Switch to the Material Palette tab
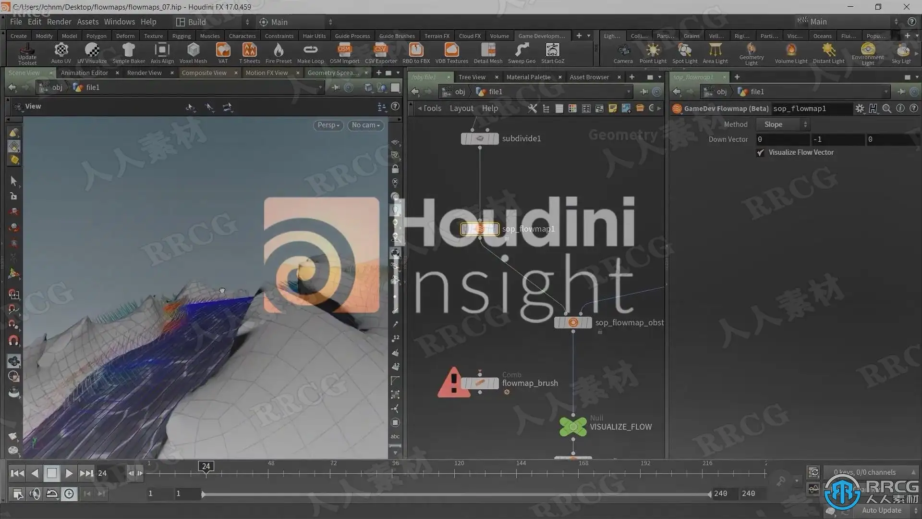922x519 pixels. [x=528, y=77]
